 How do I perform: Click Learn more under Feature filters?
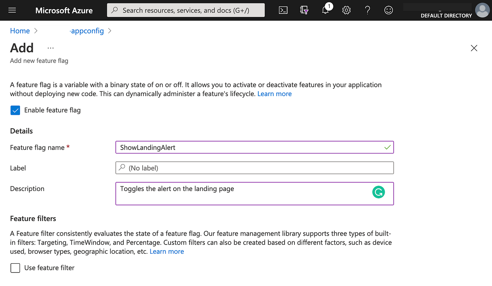[x=166, y=251]
